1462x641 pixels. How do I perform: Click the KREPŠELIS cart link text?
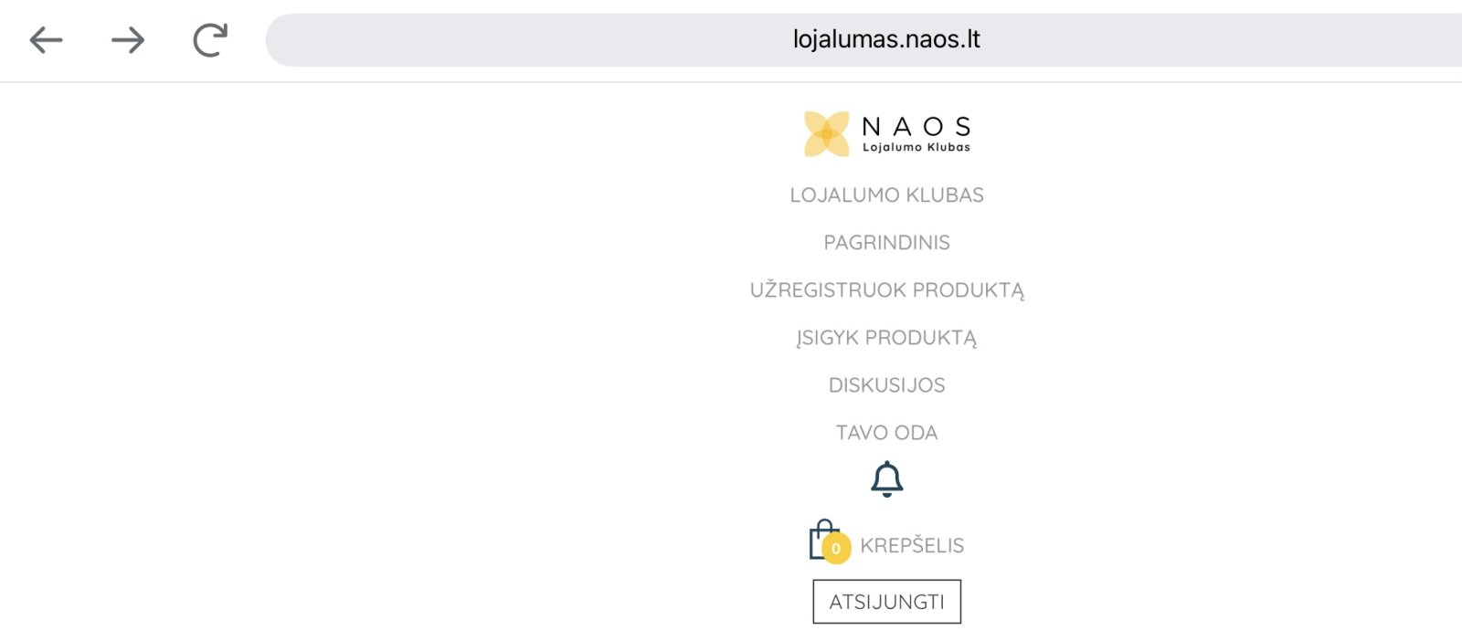(x=912, y=546)
